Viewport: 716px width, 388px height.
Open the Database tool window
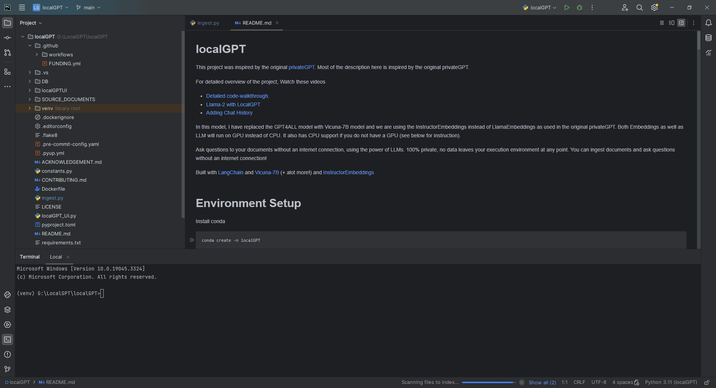pyautogui.click(x=709, y=38)
